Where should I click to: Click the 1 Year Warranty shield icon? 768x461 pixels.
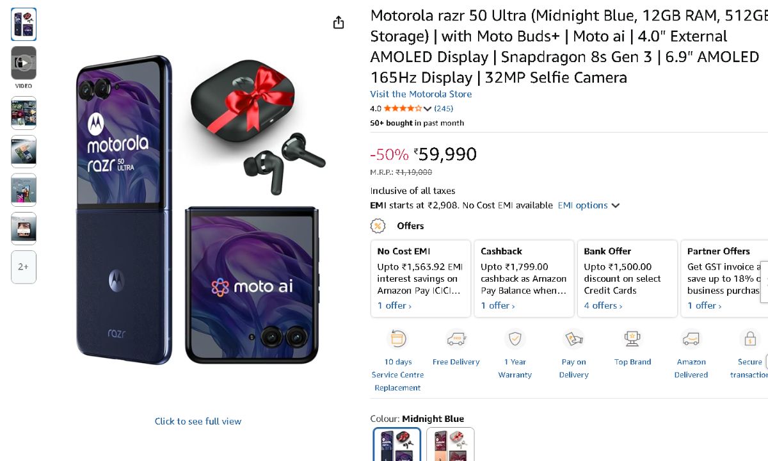(515, 339)
